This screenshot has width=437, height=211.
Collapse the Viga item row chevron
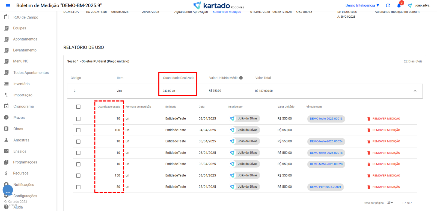click(415, 91)
